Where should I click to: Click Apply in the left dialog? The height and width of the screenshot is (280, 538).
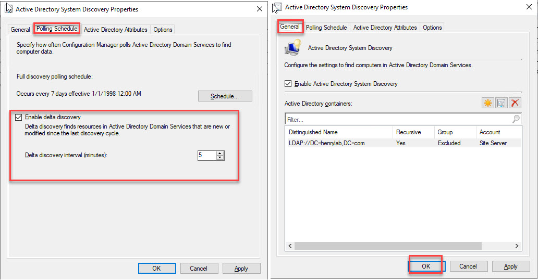[241, 269]
